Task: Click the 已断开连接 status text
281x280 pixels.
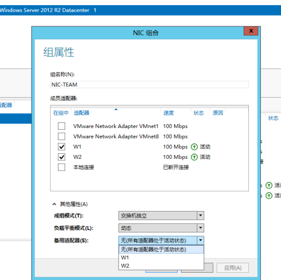Action: (x=176, y=167)
